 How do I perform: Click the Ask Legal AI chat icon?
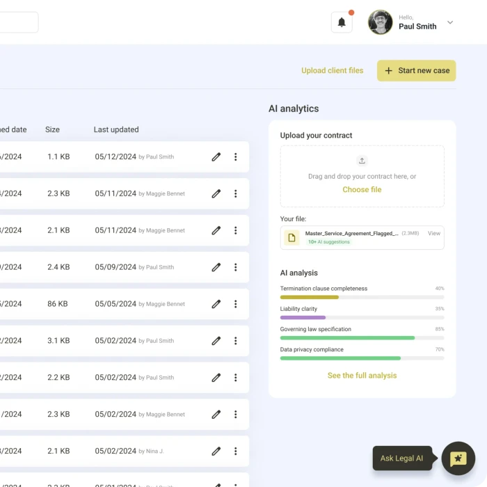(458, 458)
